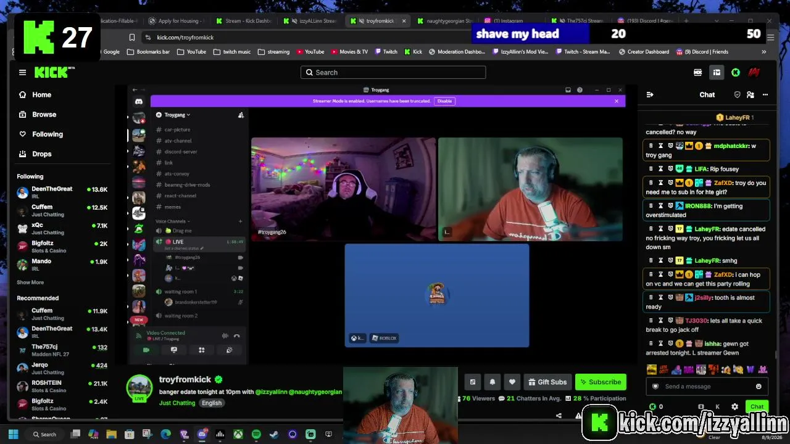Open the Kick sidebar hamburger menu
Image resolution: width=790 pixels, height=444 pixels.
(x=22, y=72)
